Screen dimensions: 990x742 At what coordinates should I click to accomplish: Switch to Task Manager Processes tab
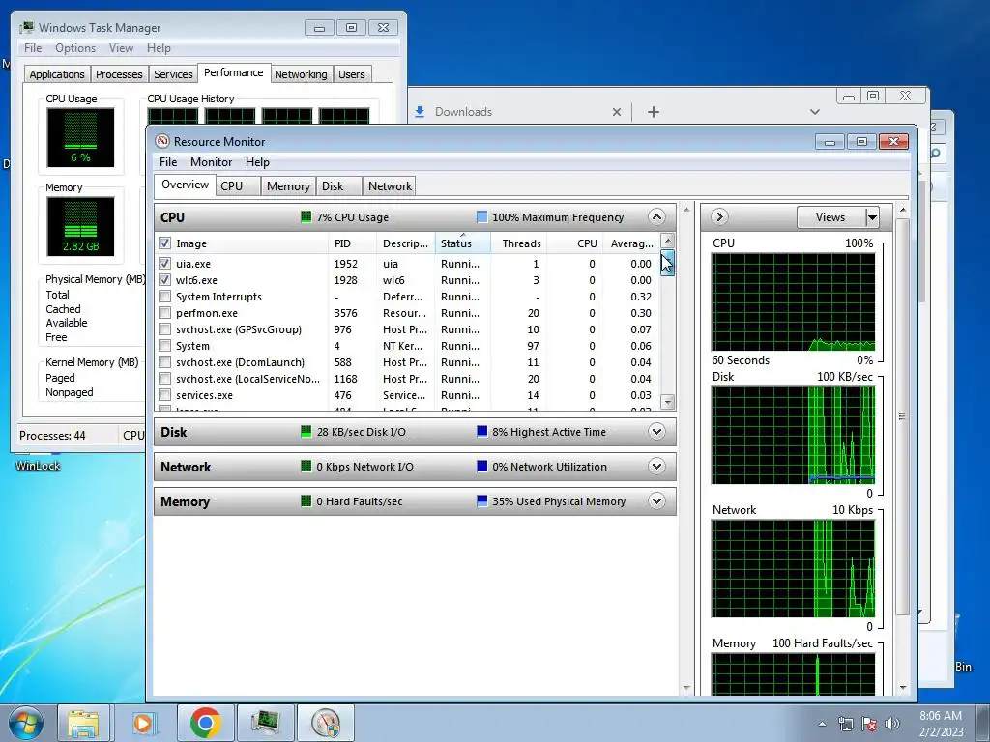pyautogui.click(x=119, y=74)
